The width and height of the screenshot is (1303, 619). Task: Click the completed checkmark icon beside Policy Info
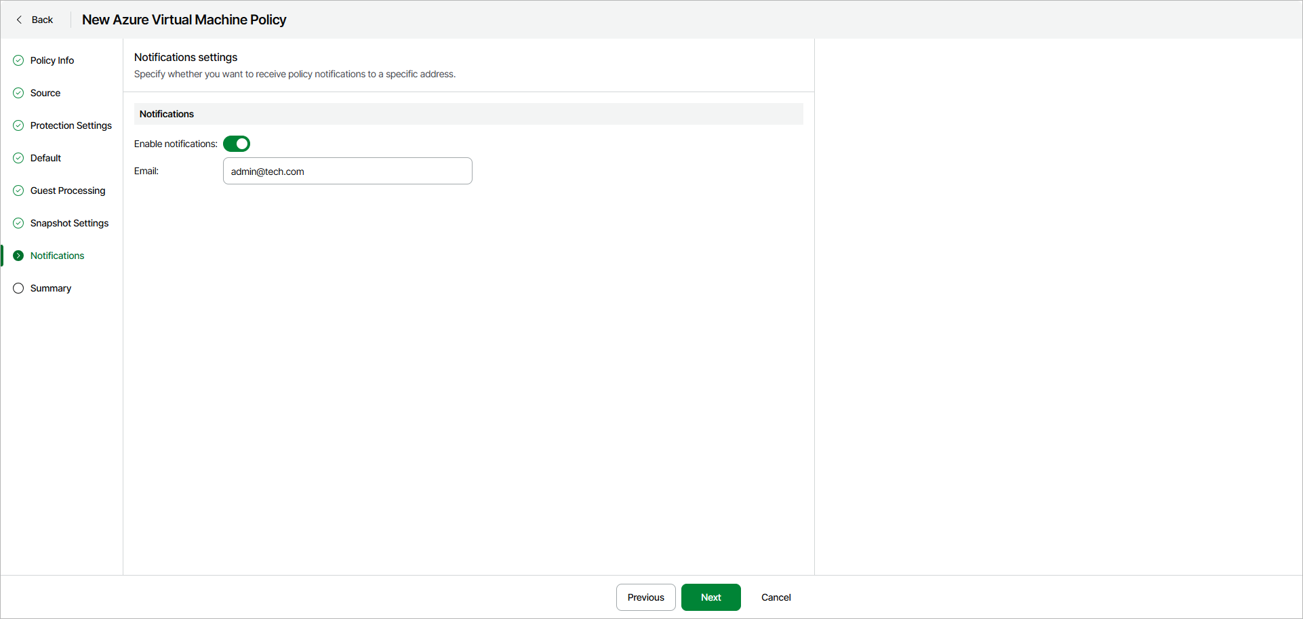point(18,60)
